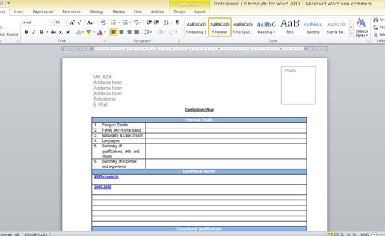Click the Photo placeholder box
385x236 pixels.
coord(298,85)
